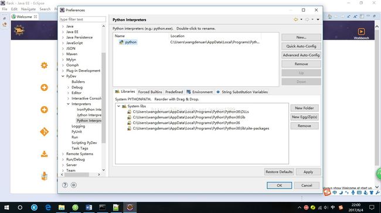The height and width of the screenshot is (213, 381).
Task: Open the Navigate menu in Eclipse
Action: tap(28, 9)
